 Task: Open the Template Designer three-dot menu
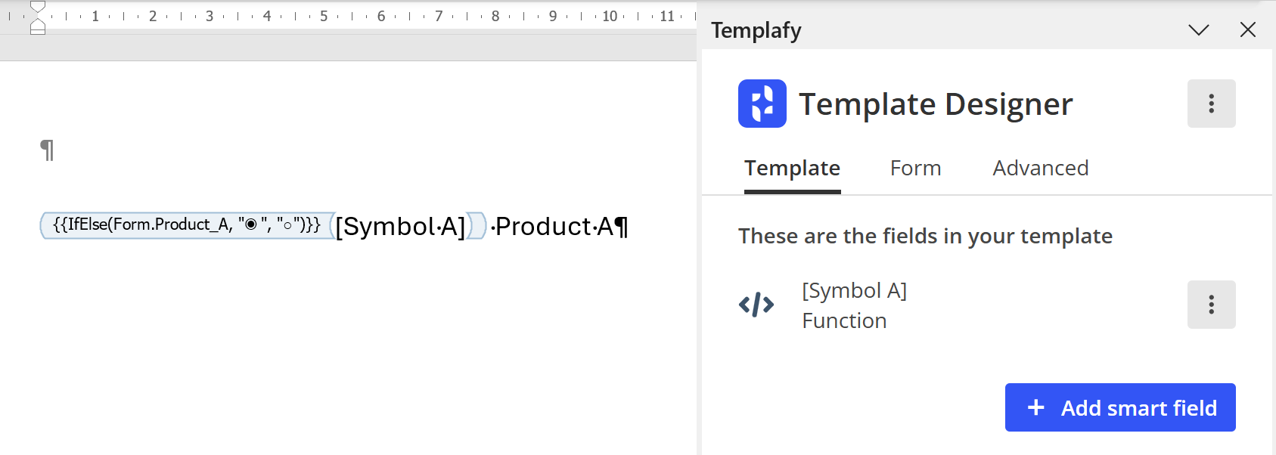coord(1211,104)
